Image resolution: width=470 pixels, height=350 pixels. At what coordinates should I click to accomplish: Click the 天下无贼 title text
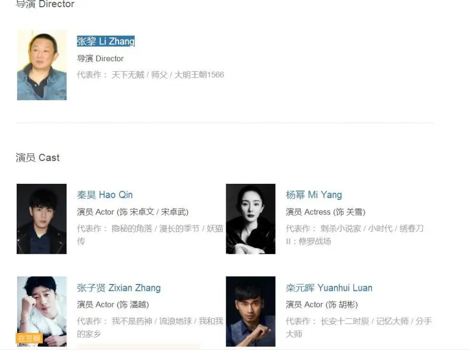click(x=128, y=75)
